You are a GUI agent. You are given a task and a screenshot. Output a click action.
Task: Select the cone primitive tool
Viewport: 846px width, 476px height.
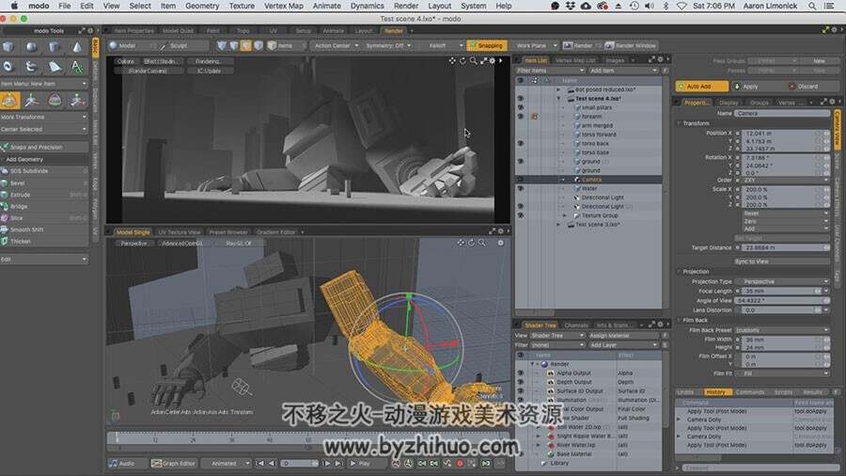tap(77, 47)
